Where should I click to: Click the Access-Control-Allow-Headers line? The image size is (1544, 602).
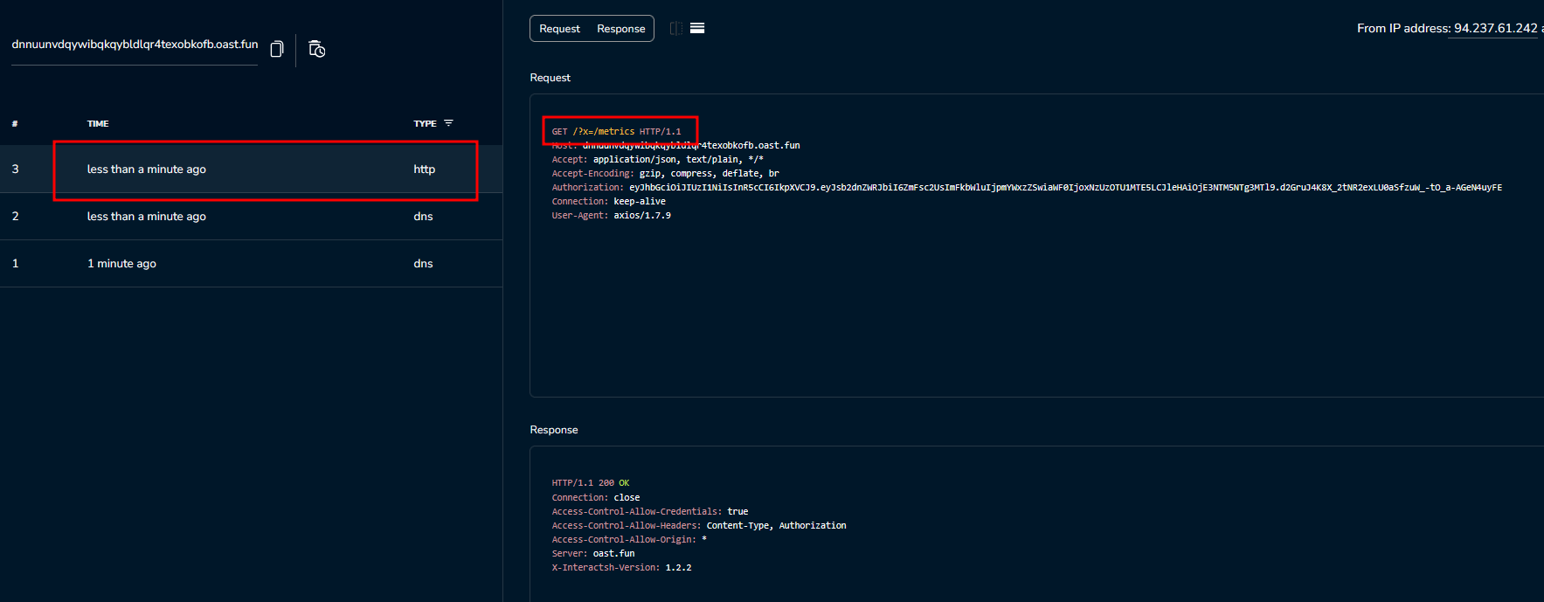(698, 525)
